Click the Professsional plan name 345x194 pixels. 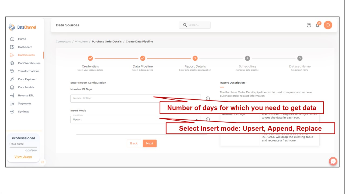coord(23,138)
